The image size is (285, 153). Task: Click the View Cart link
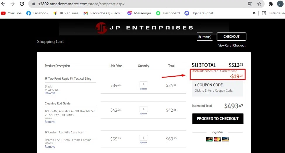[224, 46]
